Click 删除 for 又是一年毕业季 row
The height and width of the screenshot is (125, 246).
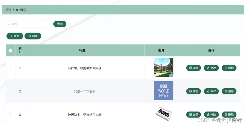click(229, 91)
